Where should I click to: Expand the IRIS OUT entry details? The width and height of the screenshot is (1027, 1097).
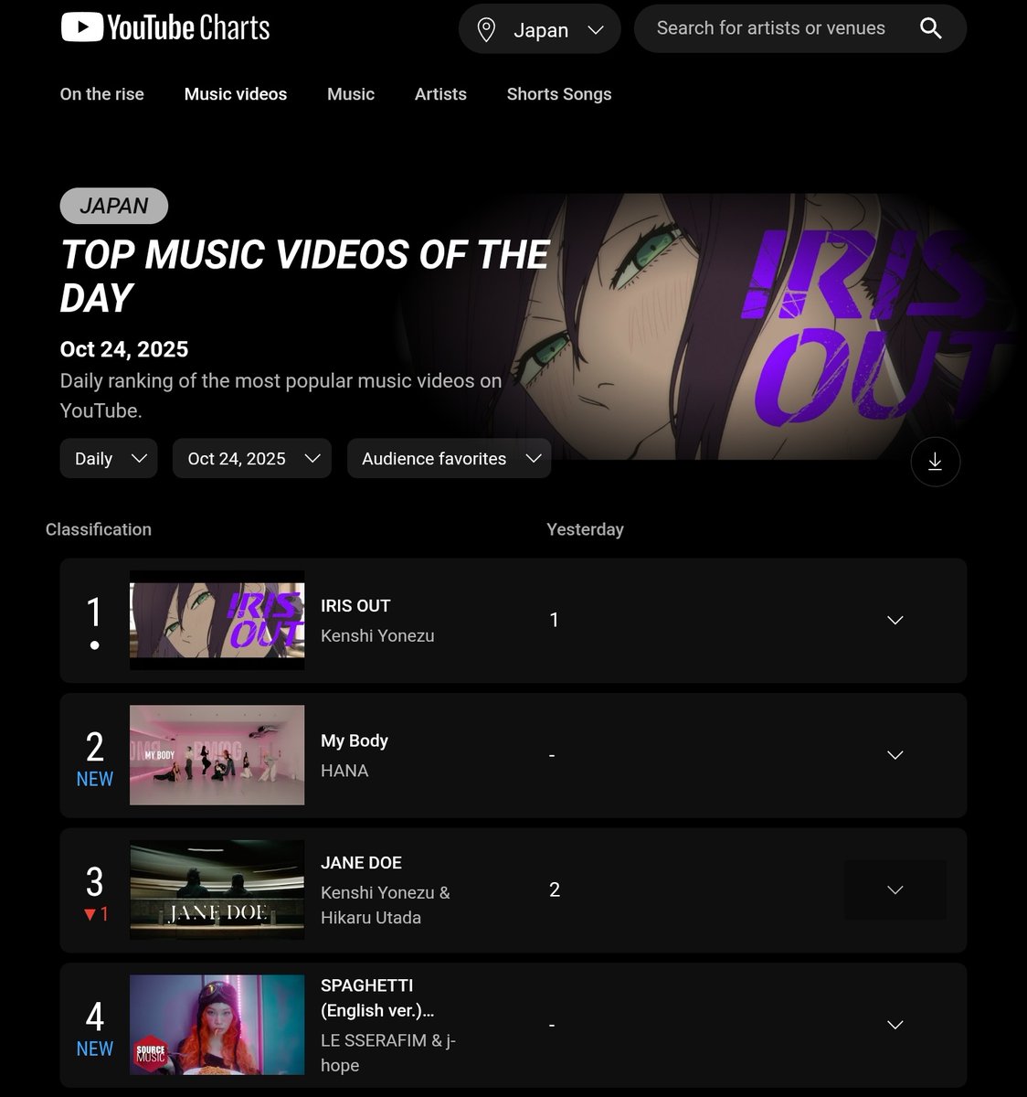[x=895, y=620]
